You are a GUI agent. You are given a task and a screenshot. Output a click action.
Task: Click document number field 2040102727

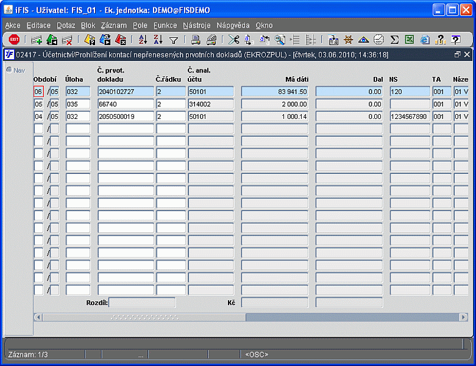pyautogui.click(x=126, y=91)
